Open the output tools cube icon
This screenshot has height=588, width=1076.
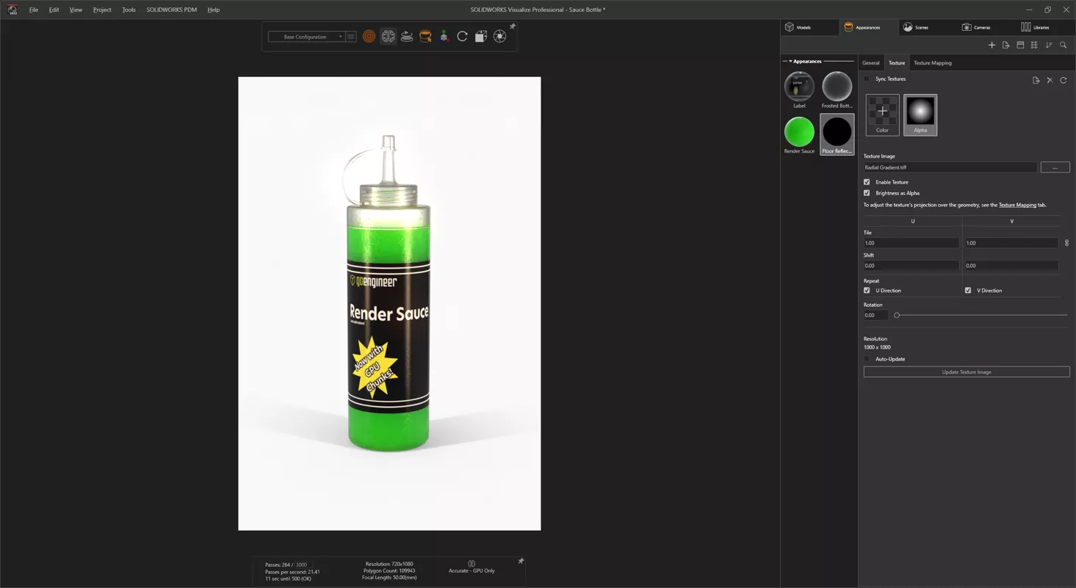(x=481, y=37)
